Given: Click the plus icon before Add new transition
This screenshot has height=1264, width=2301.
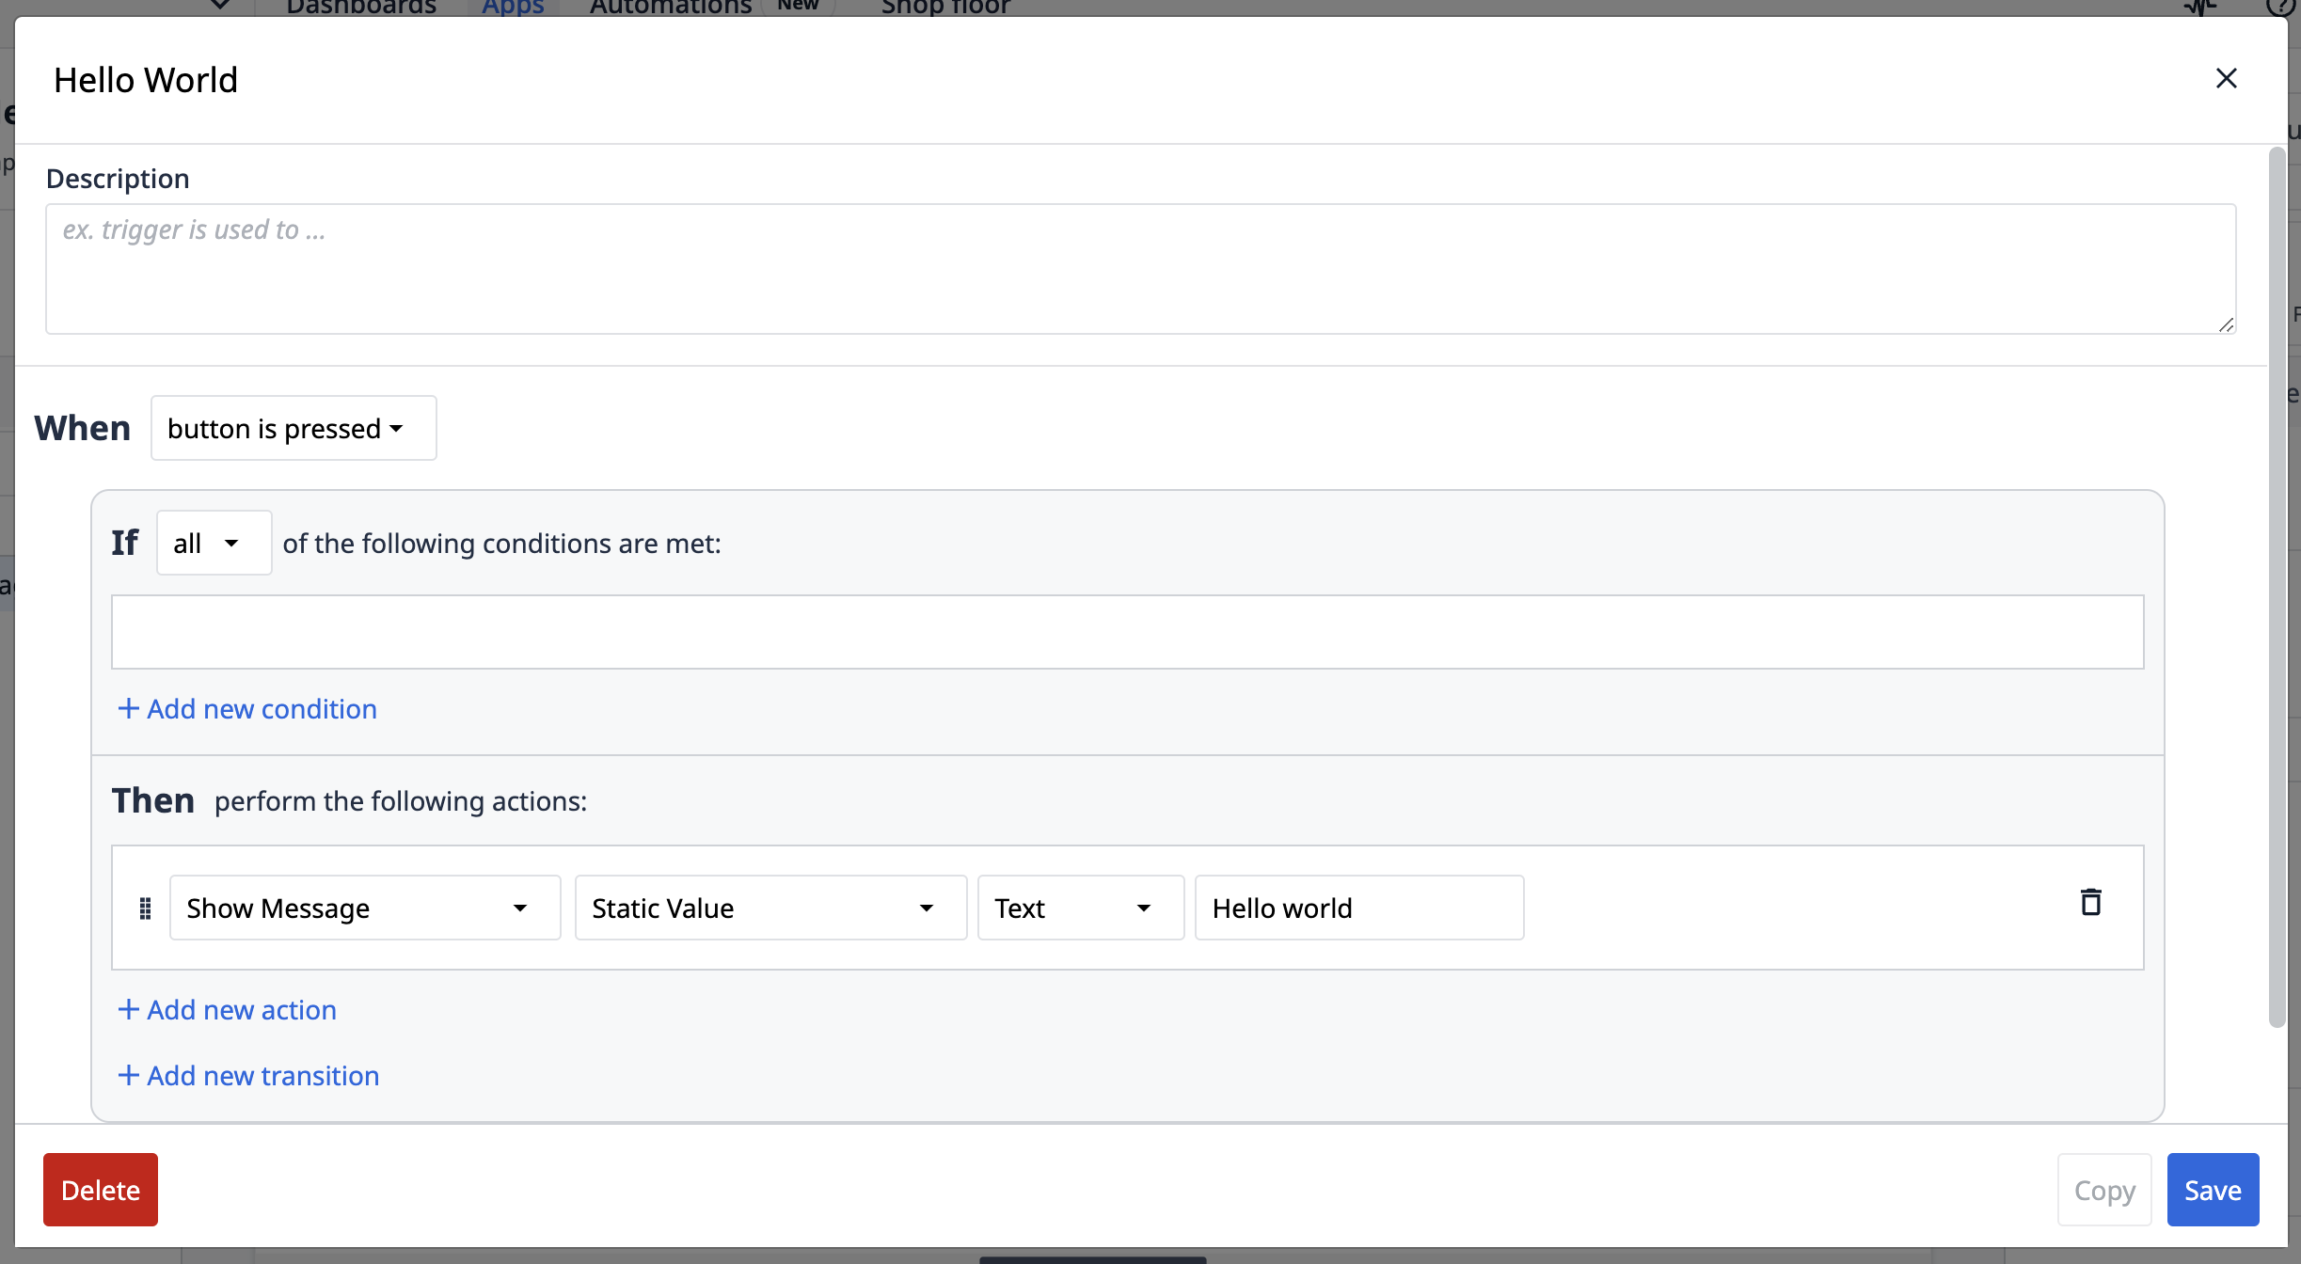Looking at the screenshot, I should [129, 1074].
